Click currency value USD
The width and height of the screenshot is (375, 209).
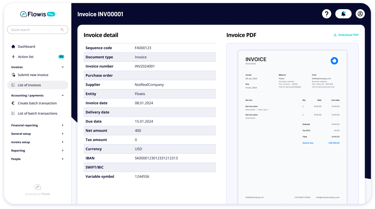pos(138,149)
